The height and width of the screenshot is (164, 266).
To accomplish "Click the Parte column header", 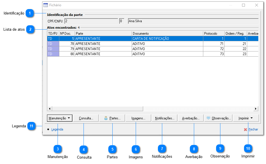I will pos(103,34).
